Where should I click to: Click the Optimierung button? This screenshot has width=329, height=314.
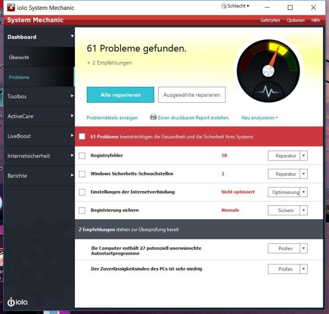point(284,192)
